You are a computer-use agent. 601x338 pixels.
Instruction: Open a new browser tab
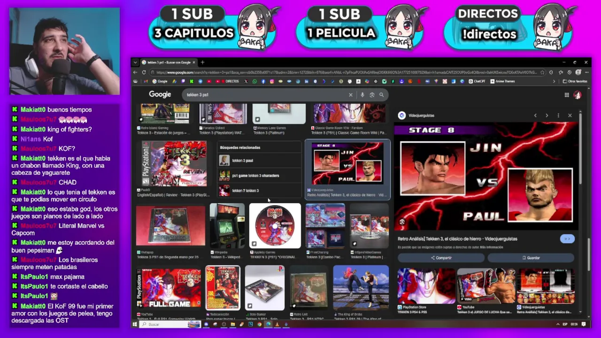coord(202,62)
